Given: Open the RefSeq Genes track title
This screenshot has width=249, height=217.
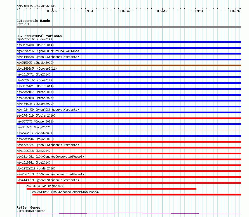Looking at the screenshot, I should 28,207.
